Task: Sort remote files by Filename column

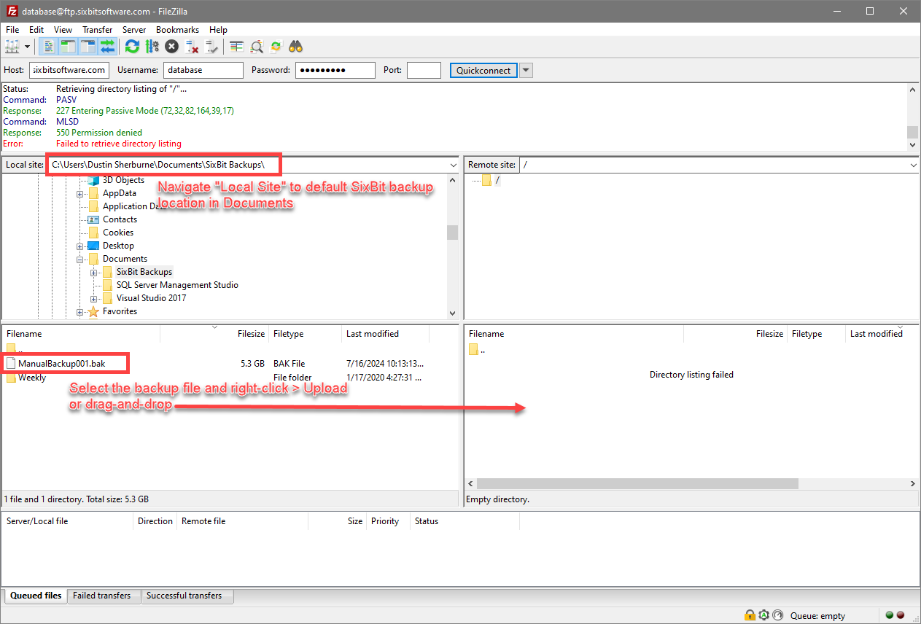Action: 574,334
